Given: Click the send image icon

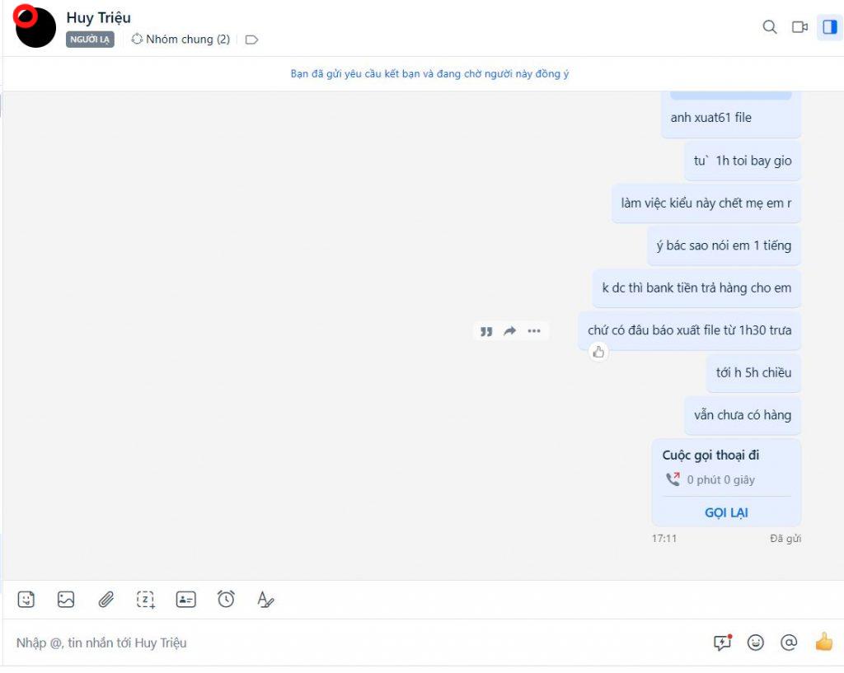Looking at the screenshot, I should [x=66, y=599].
